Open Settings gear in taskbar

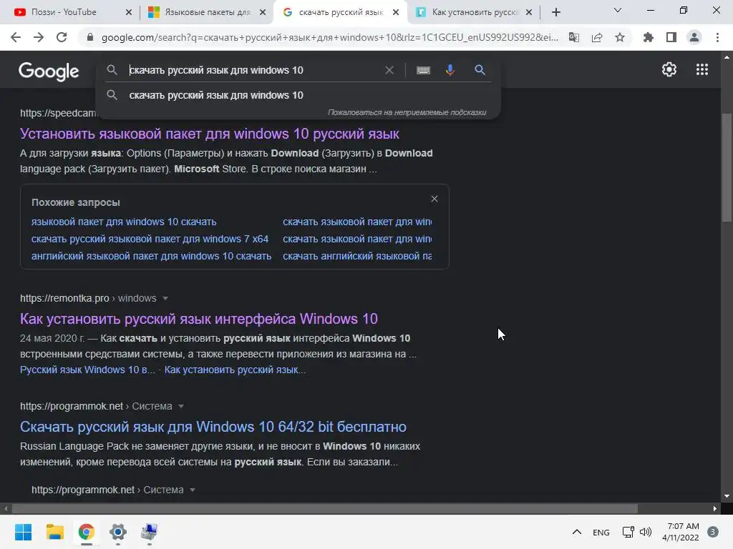[118, 532]
